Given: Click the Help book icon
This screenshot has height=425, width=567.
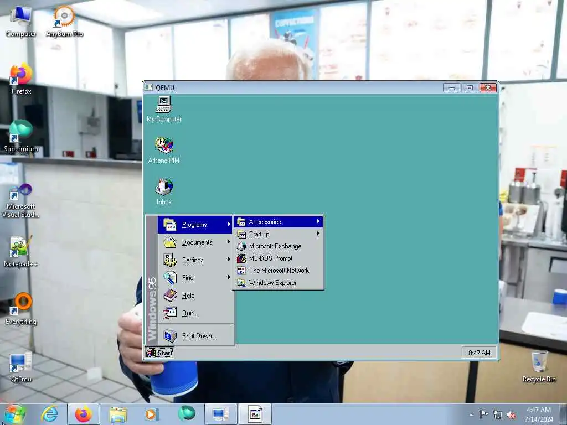Looking at the screenshot, I should coord(169,296).
